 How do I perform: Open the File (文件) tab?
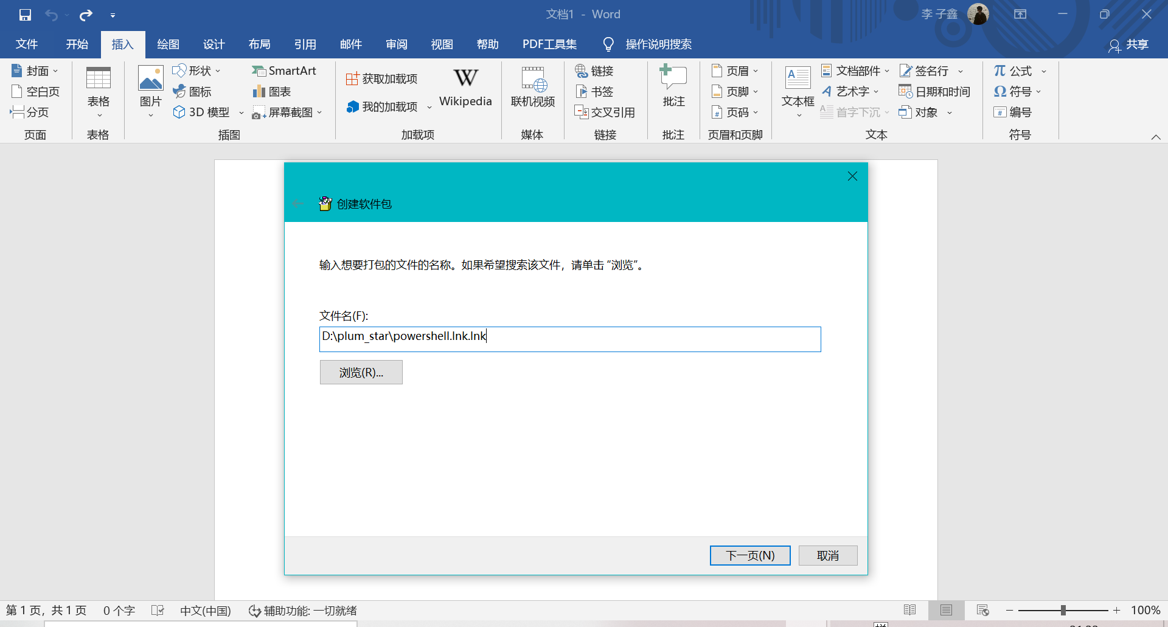(x=27, y=44)
